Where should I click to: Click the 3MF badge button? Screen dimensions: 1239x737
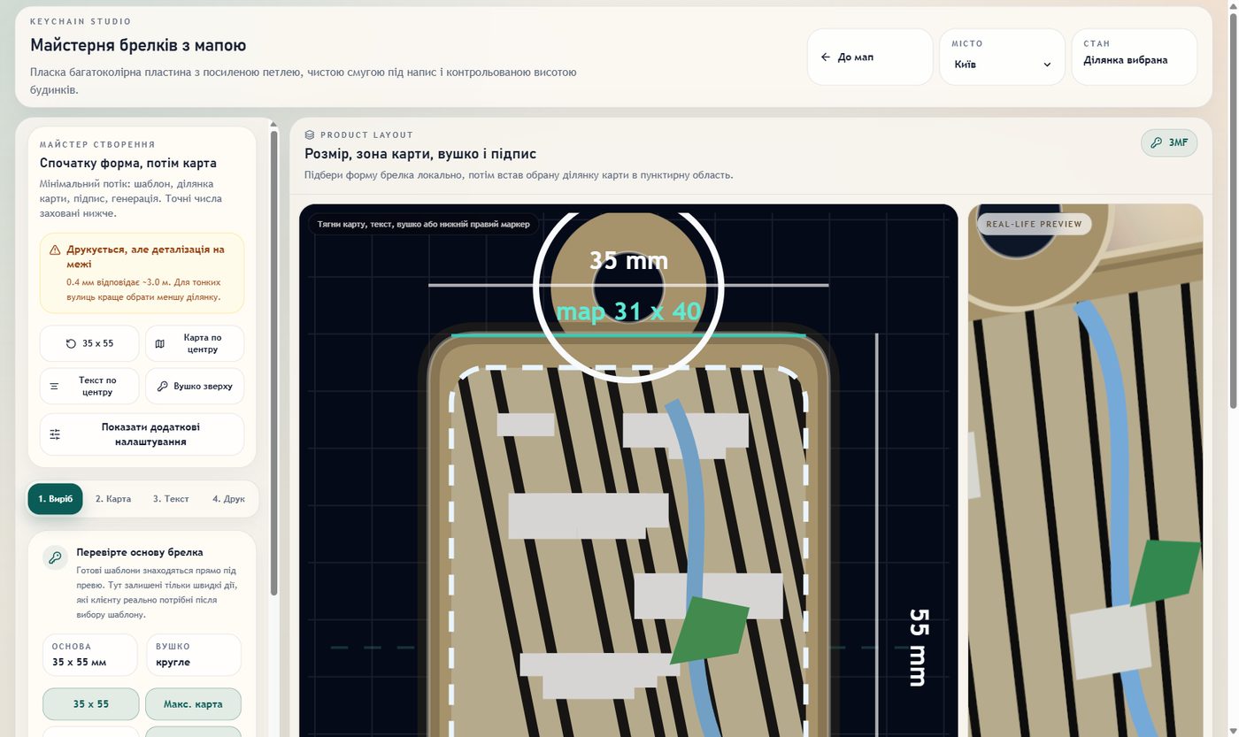(x=1169, y=142)
